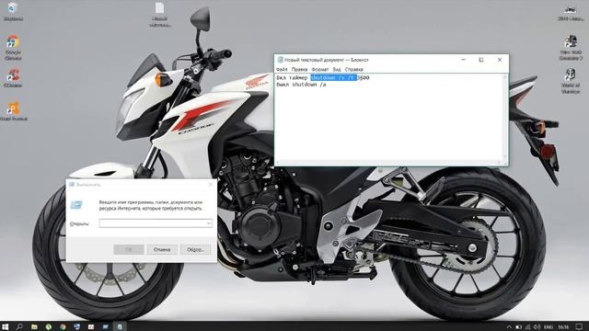The image size is (589, 331).
Task: Open the top-right motorcycle image desktop icon
Action: point(571,13)
